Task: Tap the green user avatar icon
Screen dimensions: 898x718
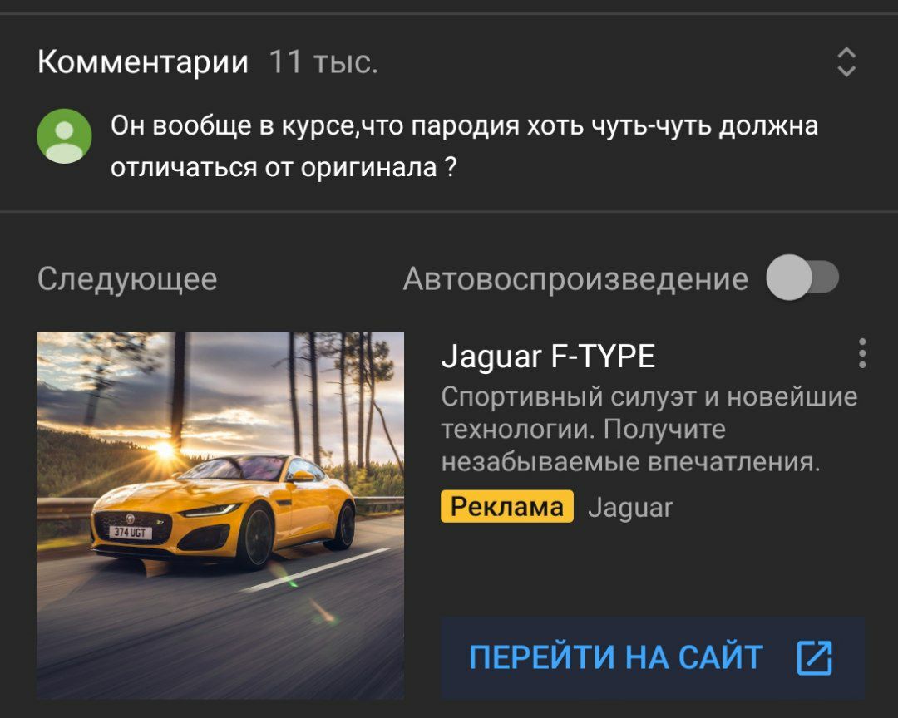Action: [x=64, y=136]
